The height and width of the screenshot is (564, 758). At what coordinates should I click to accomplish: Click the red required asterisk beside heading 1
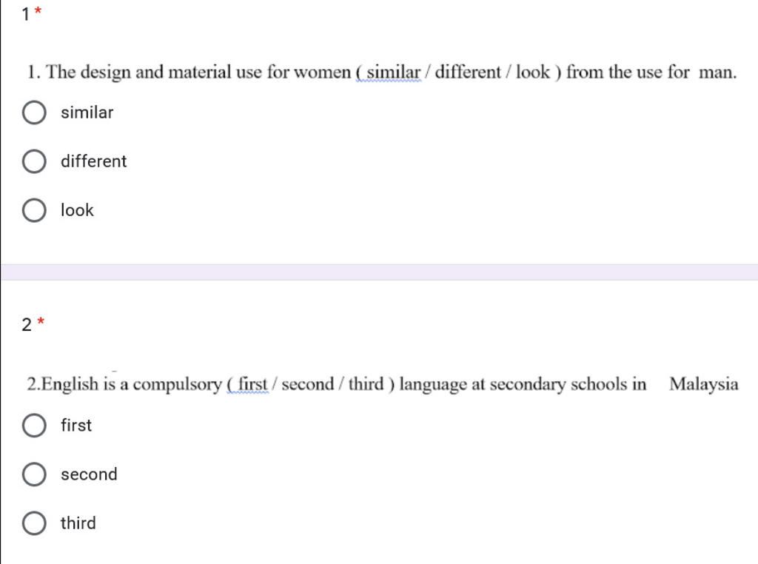coord(38,10)
